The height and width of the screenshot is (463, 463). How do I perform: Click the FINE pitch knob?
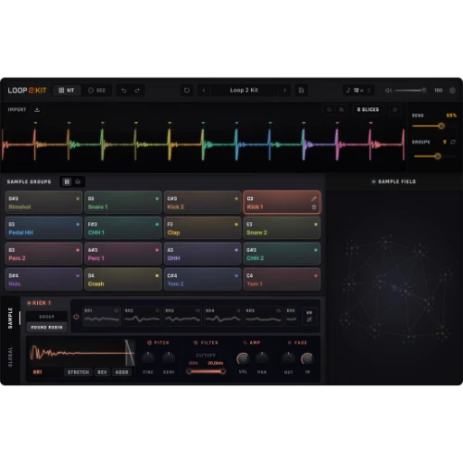pyautogui.click(x=148, y=358)
